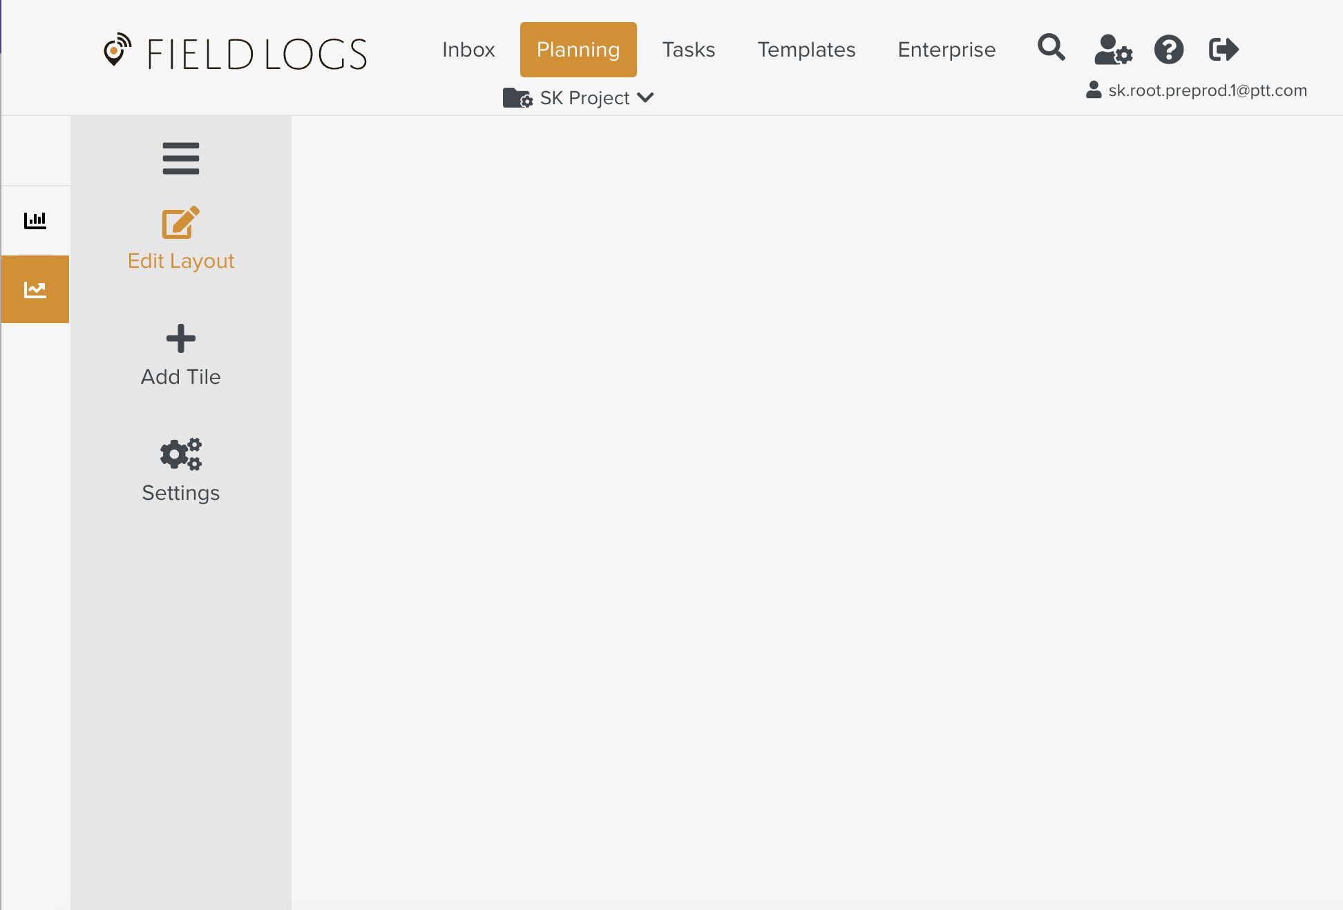This screenshot has height=910, width=1343.
Task: Expand the SK Project dropdown chevron
Action: coord(646,97)
